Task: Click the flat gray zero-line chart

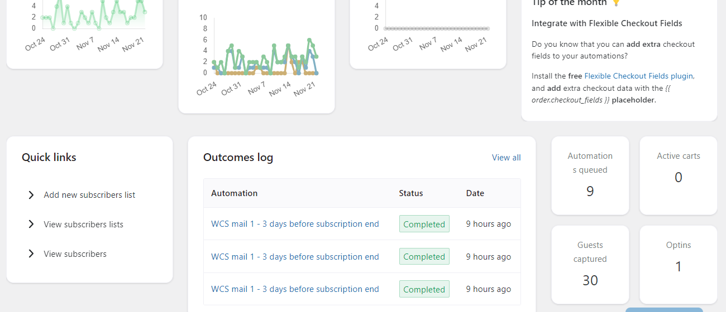Action: tap(436, 28)
